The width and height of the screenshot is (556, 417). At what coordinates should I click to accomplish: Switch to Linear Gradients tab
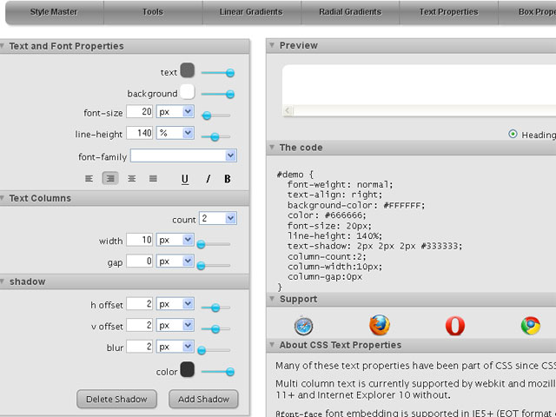tap(251, 12)
